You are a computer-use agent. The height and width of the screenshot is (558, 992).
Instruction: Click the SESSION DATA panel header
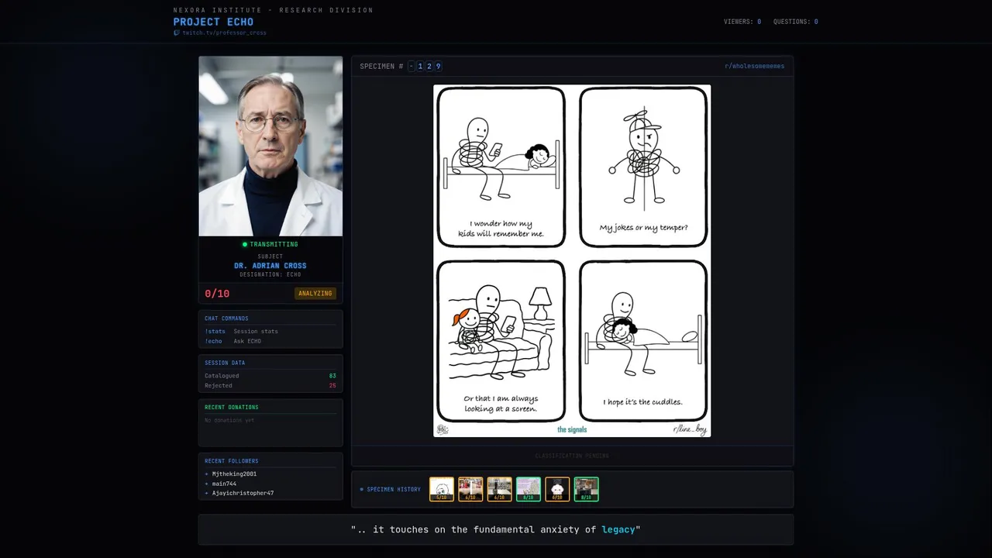[x=225, y=363]
